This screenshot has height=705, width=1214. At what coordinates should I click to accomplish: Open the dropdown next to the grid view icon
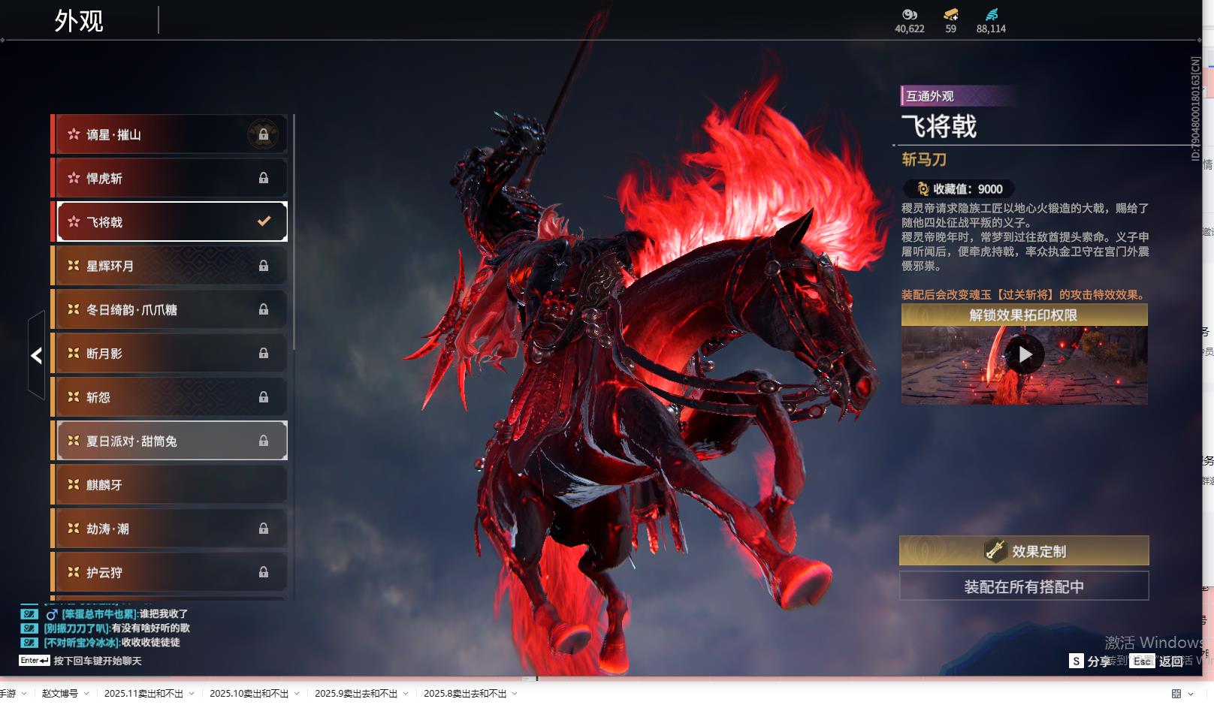[1191, 694]
